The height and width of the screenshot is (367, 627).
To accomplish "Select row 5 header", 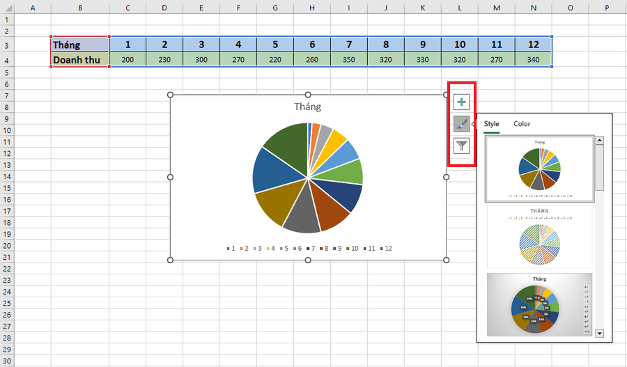I will click(7, 72).
